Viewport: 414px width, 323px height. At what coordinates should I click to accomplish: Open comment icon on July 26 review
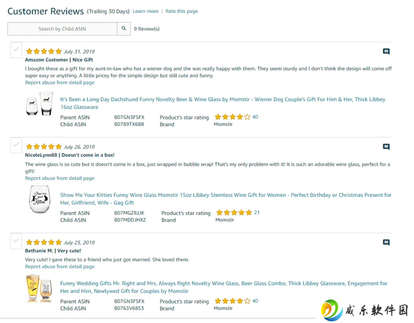[386, 146]
